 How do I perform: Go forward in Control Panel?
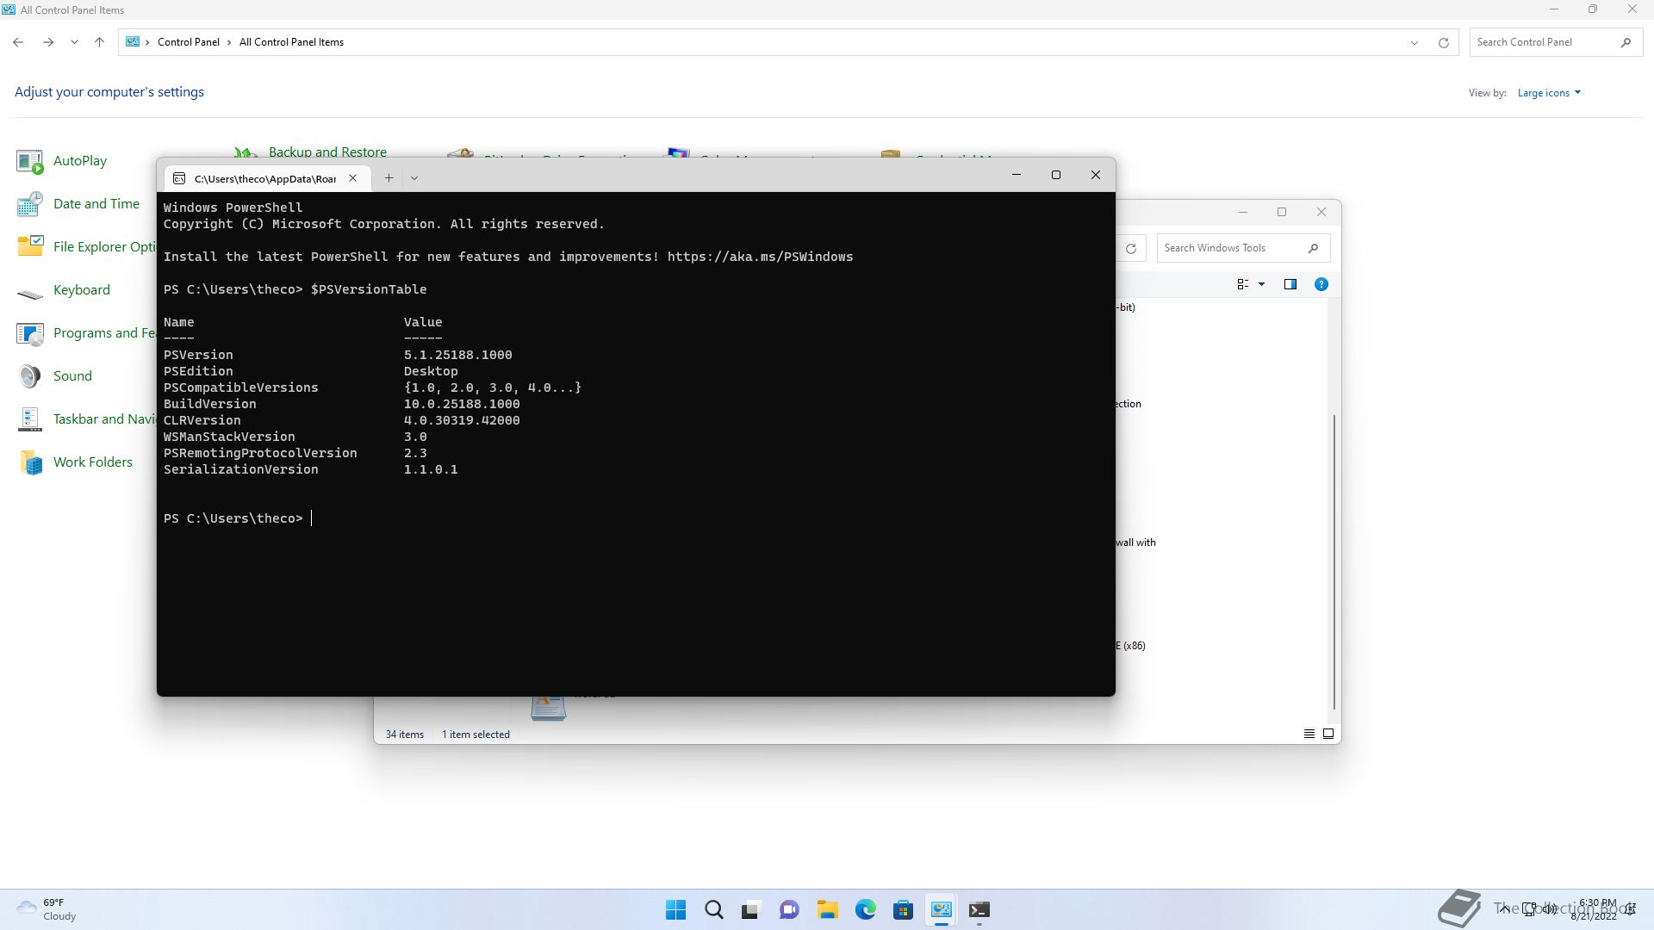[x=48, y=42]
